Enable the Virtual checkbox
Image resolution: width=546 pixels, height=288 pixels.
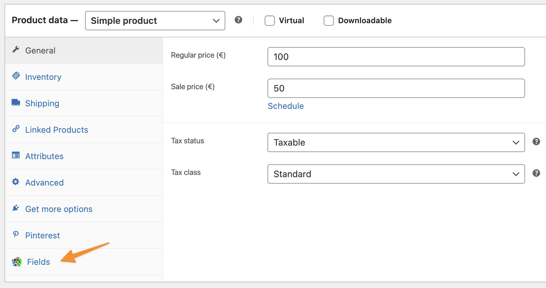click(269, 21)
